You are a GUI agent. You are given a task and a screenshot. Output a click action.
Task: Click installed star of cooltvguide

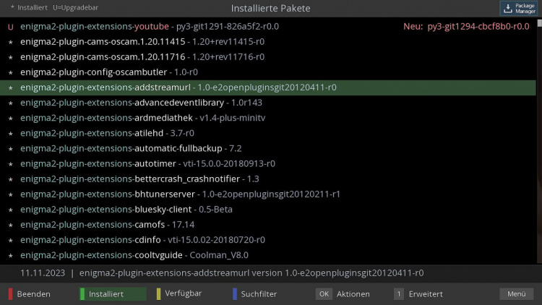pyautogui.click(x=11, y=255)
